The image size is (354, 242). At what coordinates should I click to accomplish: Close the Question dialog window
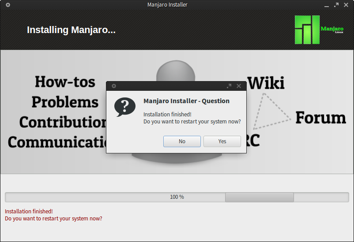pos(239,86)
